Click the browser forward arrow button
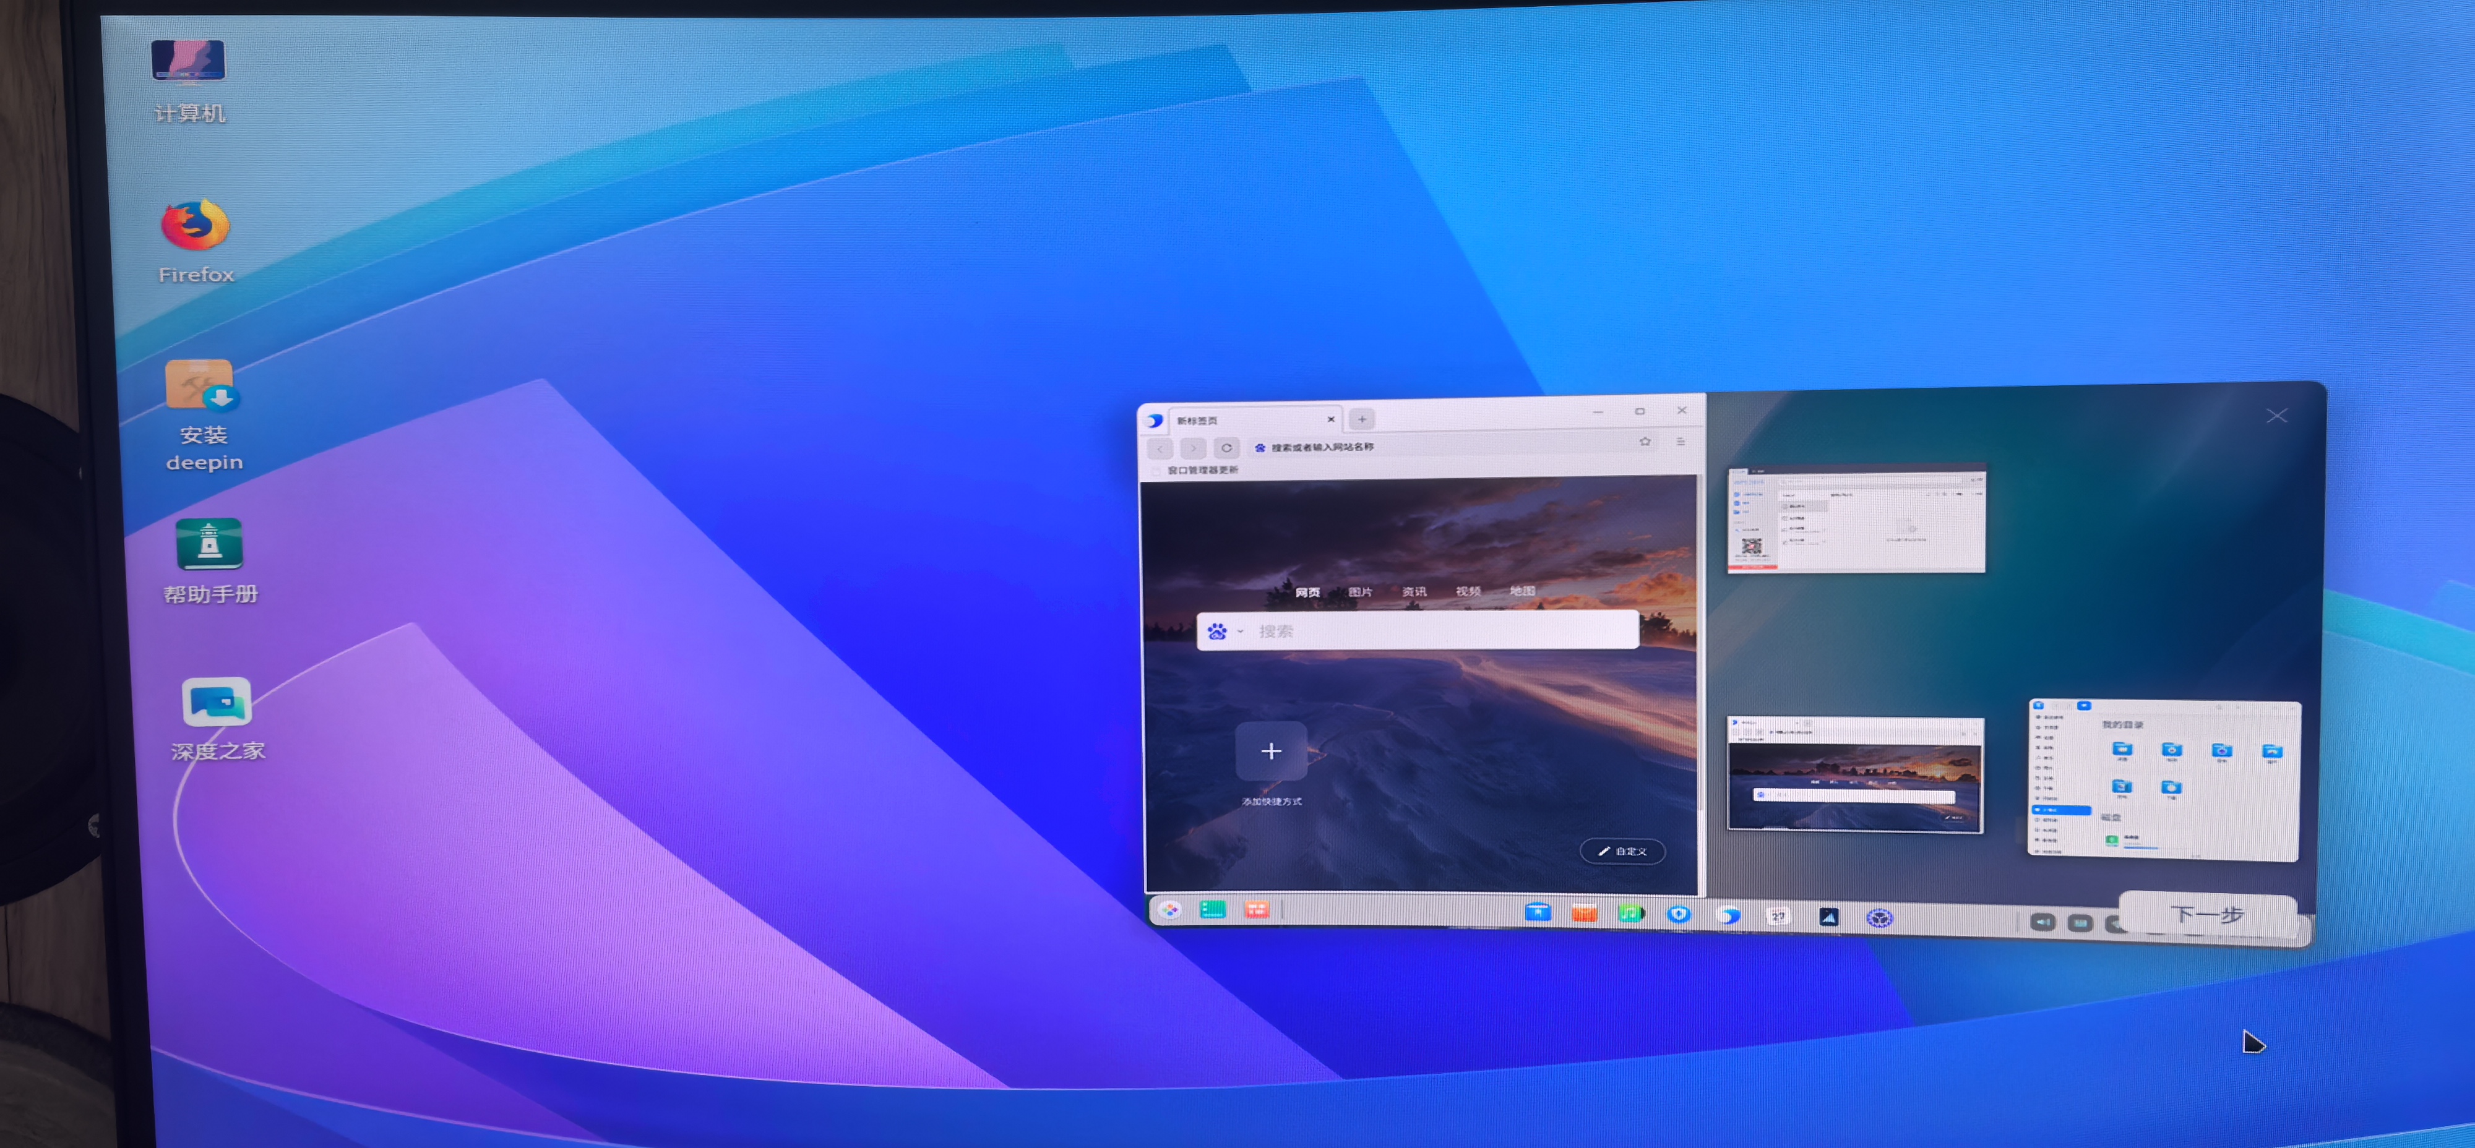Viewport: 2475px width, 1148px height. coord(1194,448)
